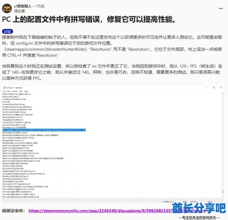Click the Notepad document icon in title bar
Image resolution: width=228 pixels, height=220 pixels.
coord(4,88)
